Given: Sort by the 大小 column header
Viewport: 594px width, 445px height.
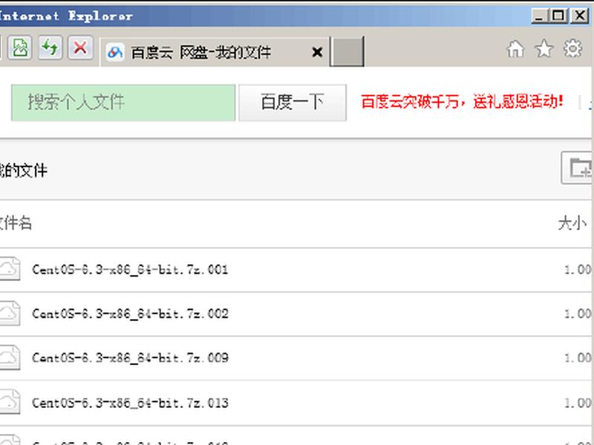Looking at the screenshot, I should point(572,223).
